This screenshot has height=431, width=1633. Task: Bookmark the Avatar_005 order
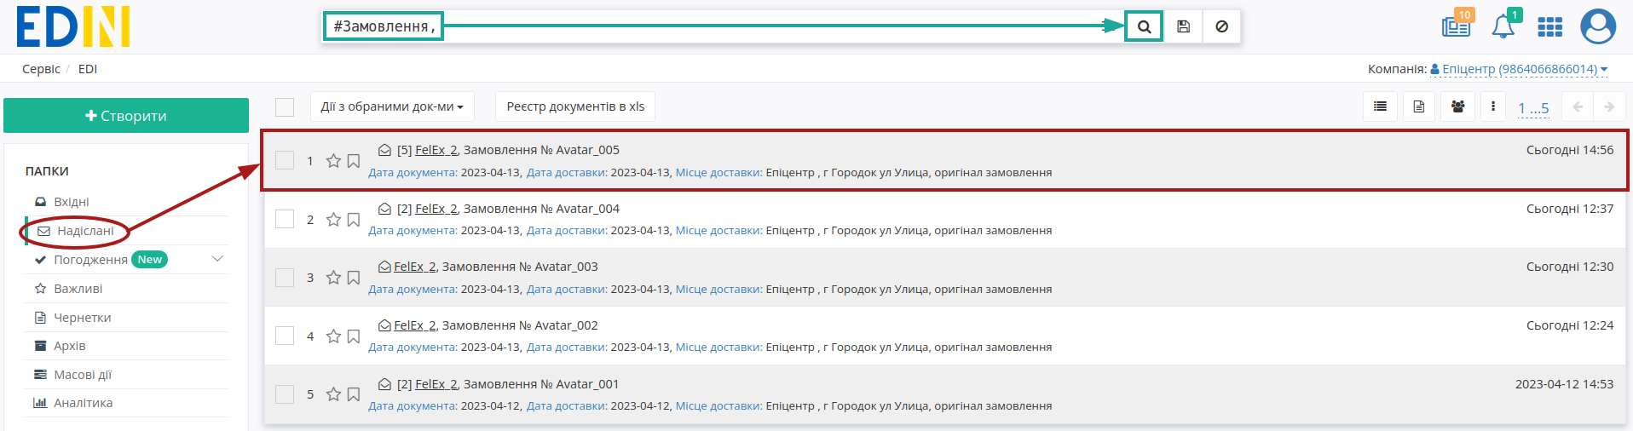click(354, 161)
